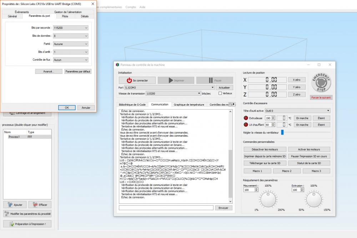Click Annuler in COM3 properties dialog
The width and height of the screenshot is (357, 238).
point(86,108)
